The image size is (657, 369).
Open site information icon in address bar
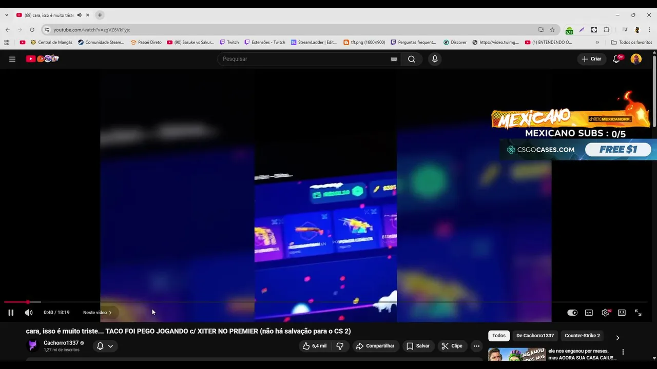[x=47, y=30]
